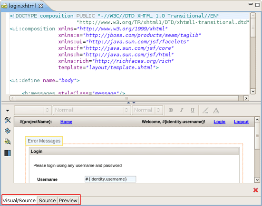
Task: Click the Welcome, #{identity.username}! text
Action: click(174, 122)
